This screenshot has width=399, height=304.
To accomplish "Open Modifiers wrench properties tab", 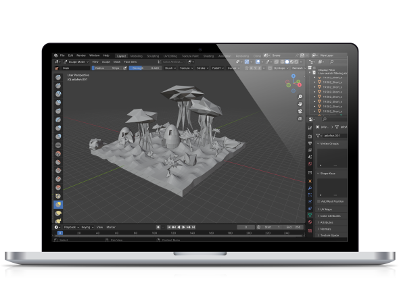I will (310, 188).
